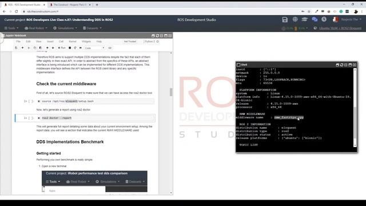366x206 pixels.
Task: Open a new browser tab
Action: tap(97, 5)
